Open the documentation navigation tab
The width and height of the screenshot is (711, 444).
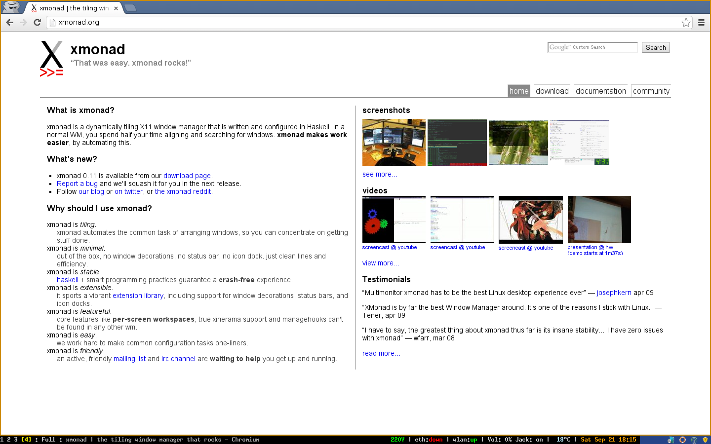pyautogui.click(x=601, y=91)
